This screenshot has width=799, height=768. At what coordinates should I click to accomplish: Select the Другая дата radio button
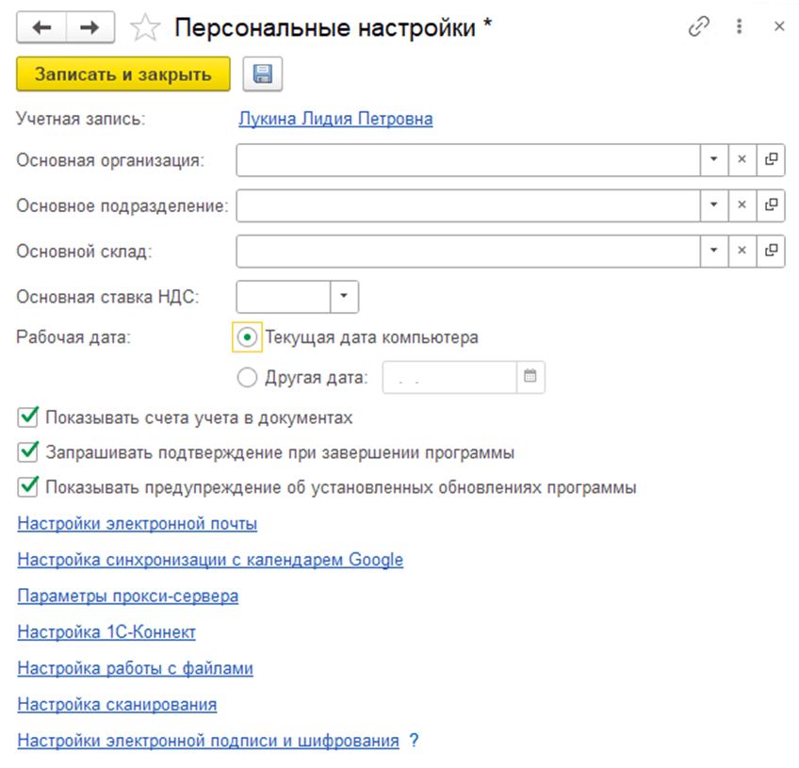click(246, 377)
